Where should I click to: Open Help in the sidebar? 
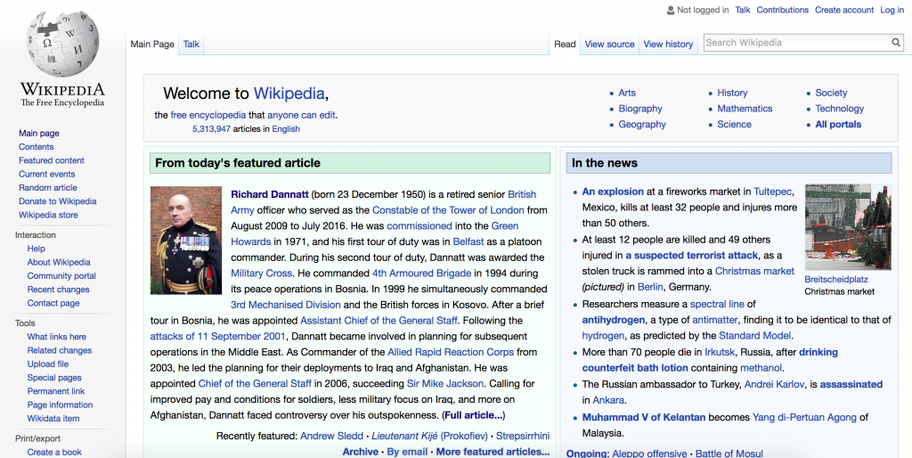pos(36,249)
